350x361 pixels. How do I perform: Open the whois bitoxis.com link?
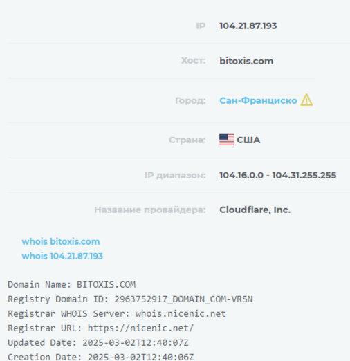(61, 241)
